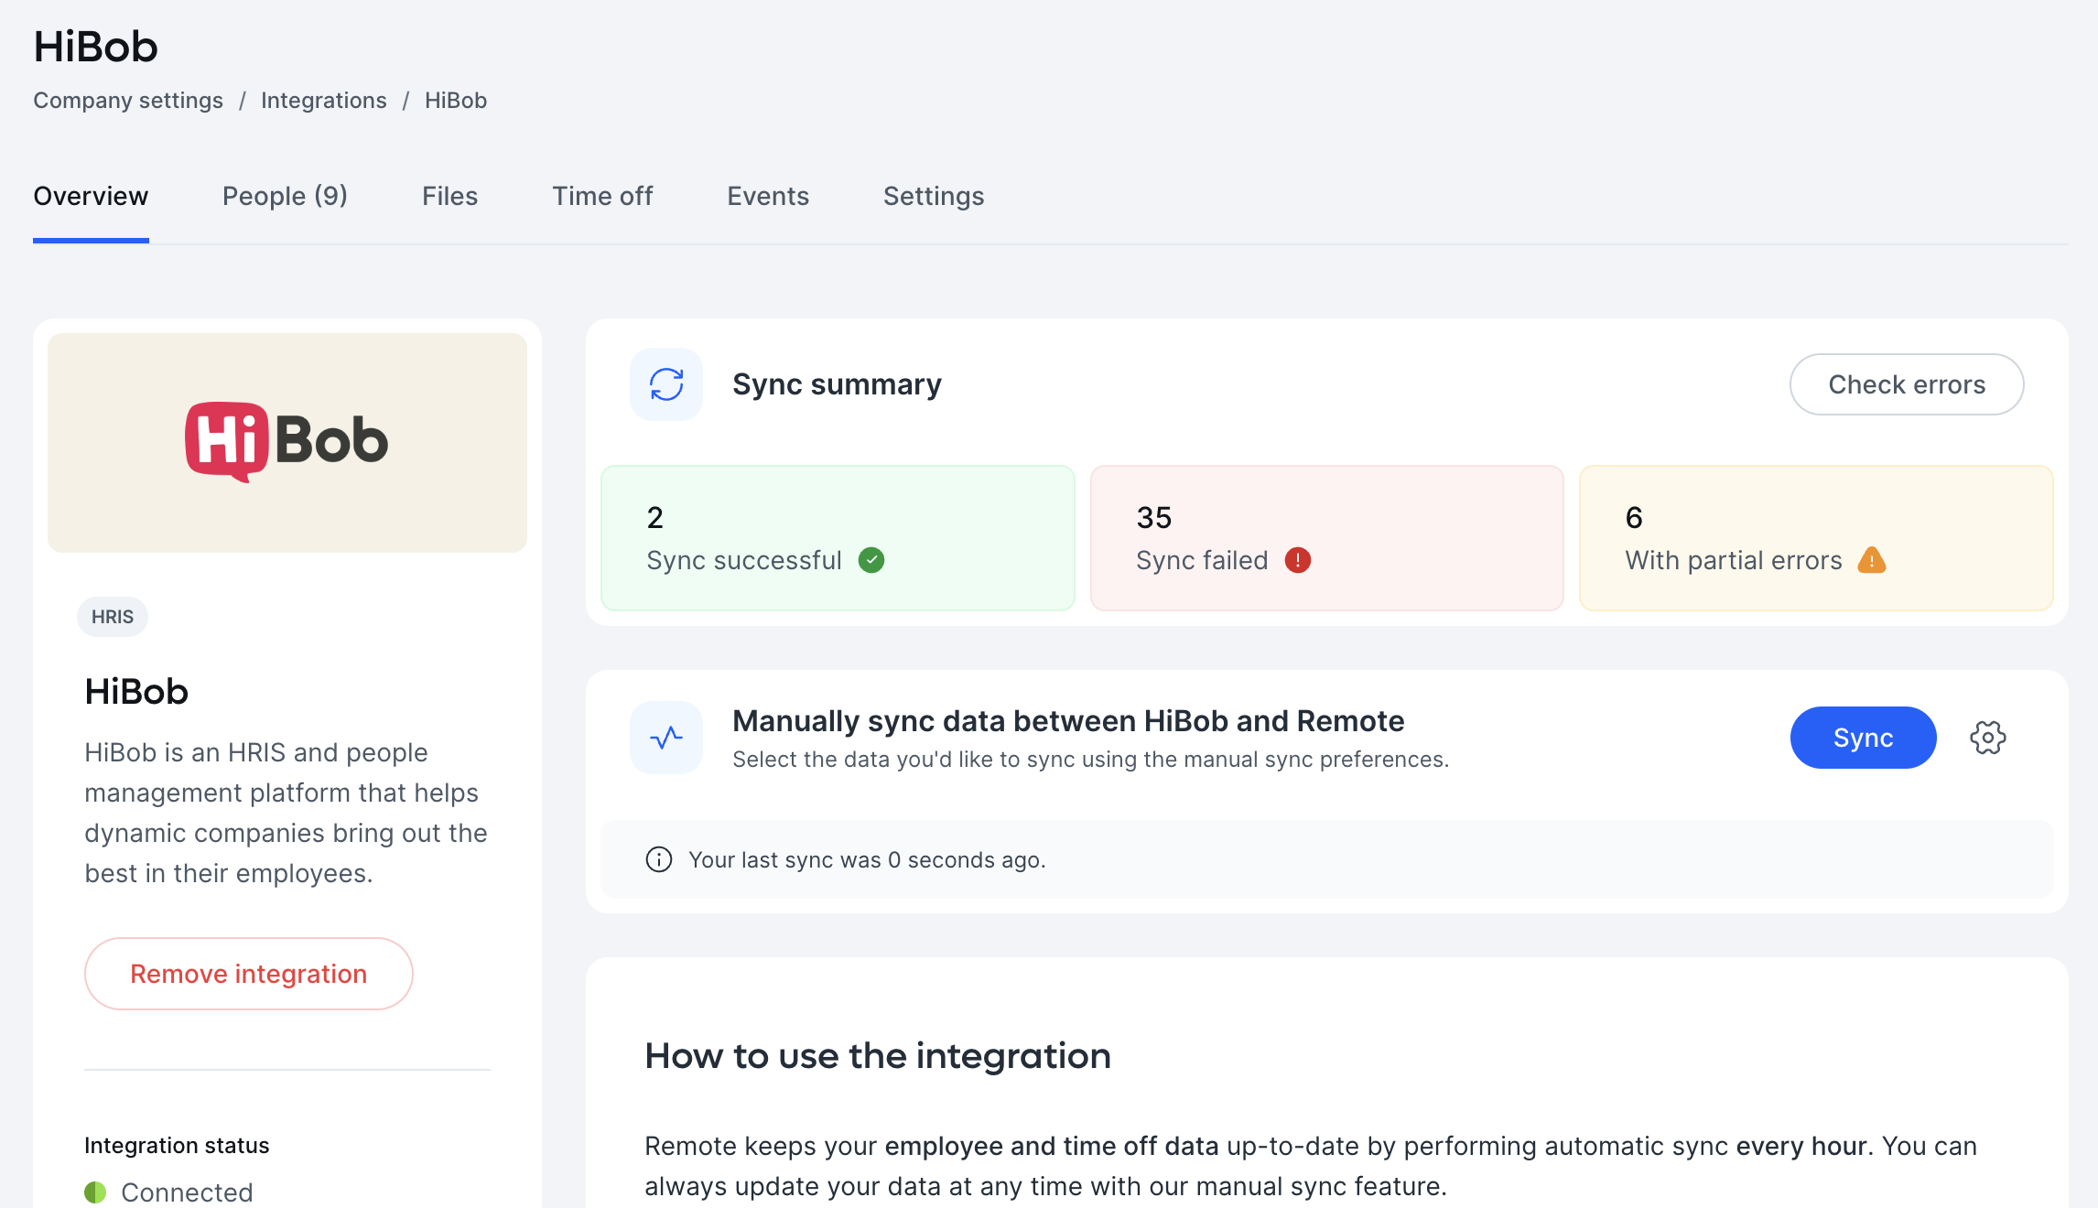Navigate to Integrations via breadcrumb
This screenshot has width=2098, height=1208.
coord(324,101)
